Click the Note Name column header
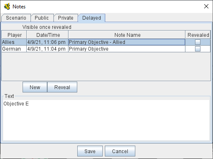The height and width of the screenshot is (159, 213). pos(127,35)
